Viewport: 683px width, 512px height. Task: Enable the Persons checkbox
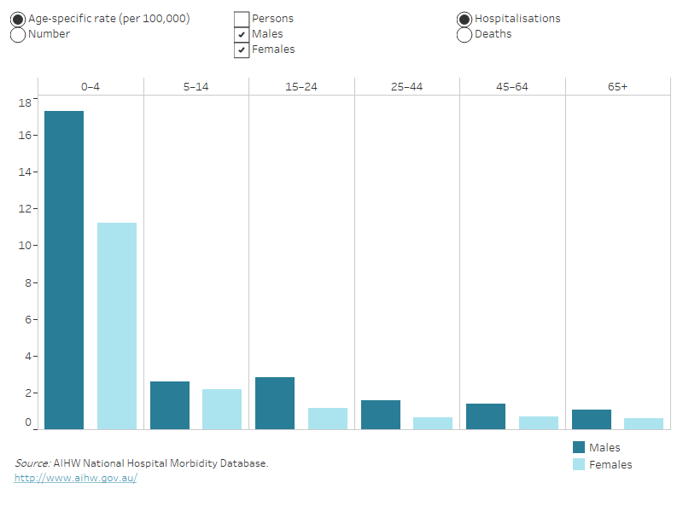242,19
